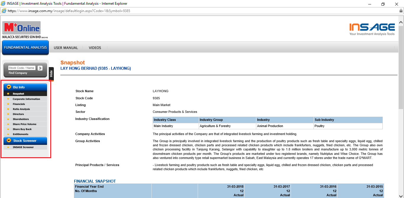Image resolution: width=404 pixels, height=198 pixels.
Task: Hide the left sidebar panel
Action: click(51, 74)
